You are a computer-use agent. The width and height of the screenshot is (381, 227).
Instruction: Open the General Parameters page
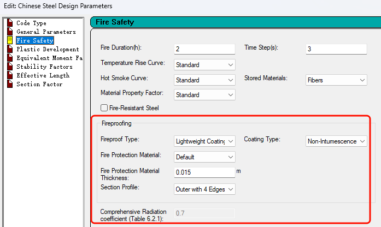46,32
